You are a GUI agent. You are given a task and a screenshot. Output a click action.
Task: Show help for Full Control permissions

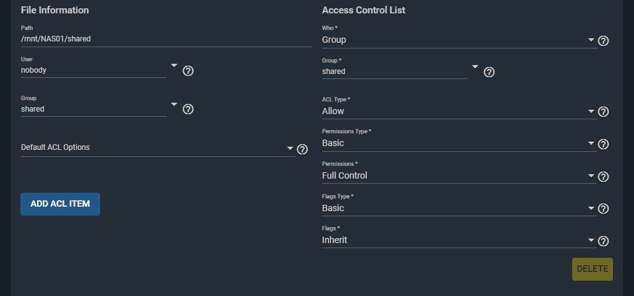click(x=603, y=177)
